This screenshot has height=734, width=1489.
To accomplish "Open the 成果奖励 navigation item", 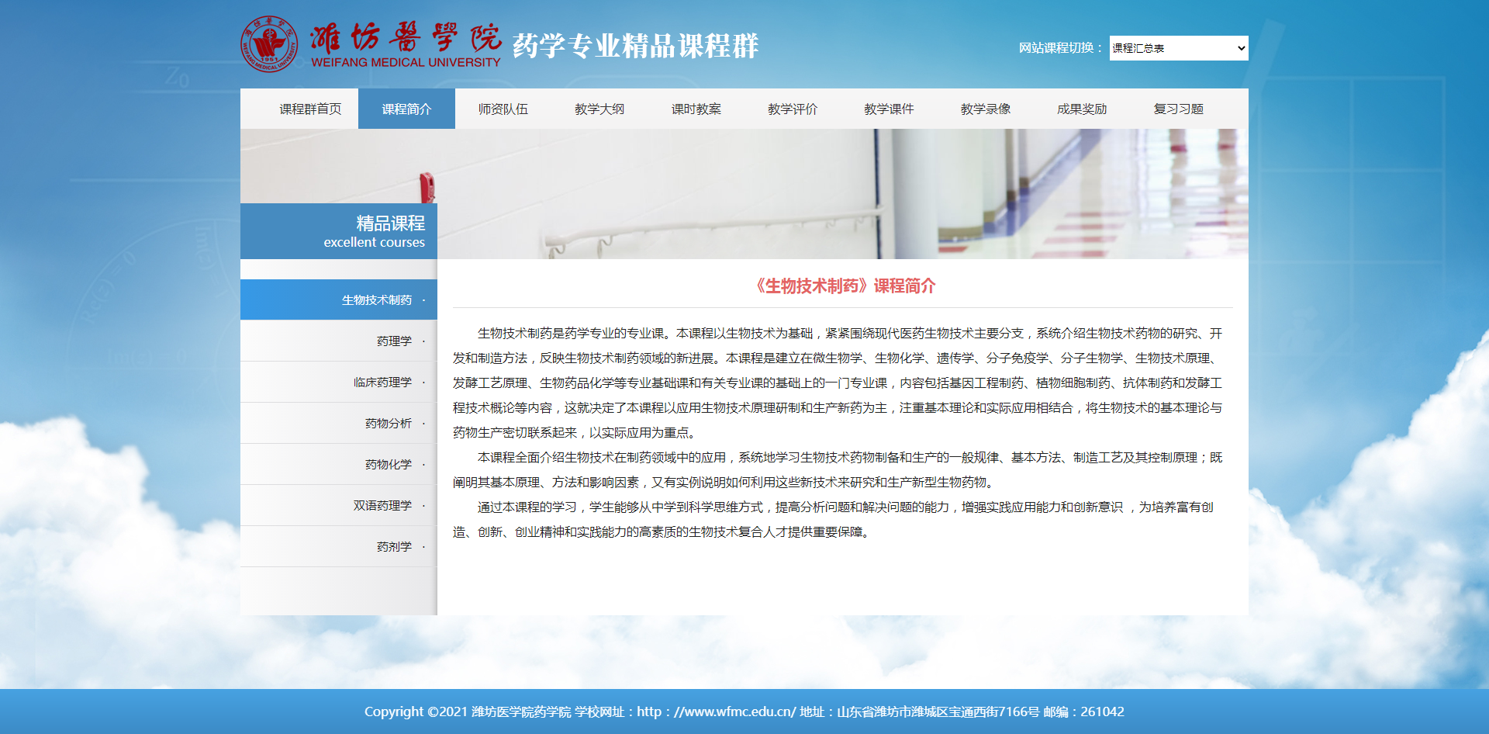I will [x=1081, y=109].
